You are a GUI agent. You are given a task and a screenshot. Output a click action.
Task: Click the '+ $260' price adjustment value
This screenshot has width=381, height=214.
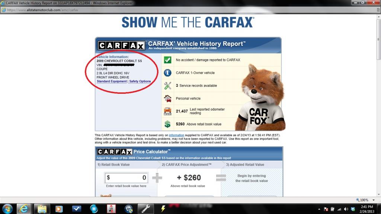[189, 178]
